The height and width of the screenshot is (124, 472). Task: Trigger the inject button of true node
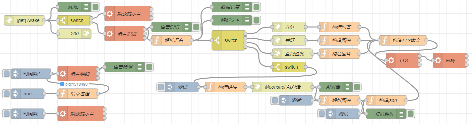tap(6, 94)
